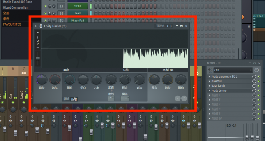Click noise gate 增益 gain knob
The image size is (265, 141).
168,80
